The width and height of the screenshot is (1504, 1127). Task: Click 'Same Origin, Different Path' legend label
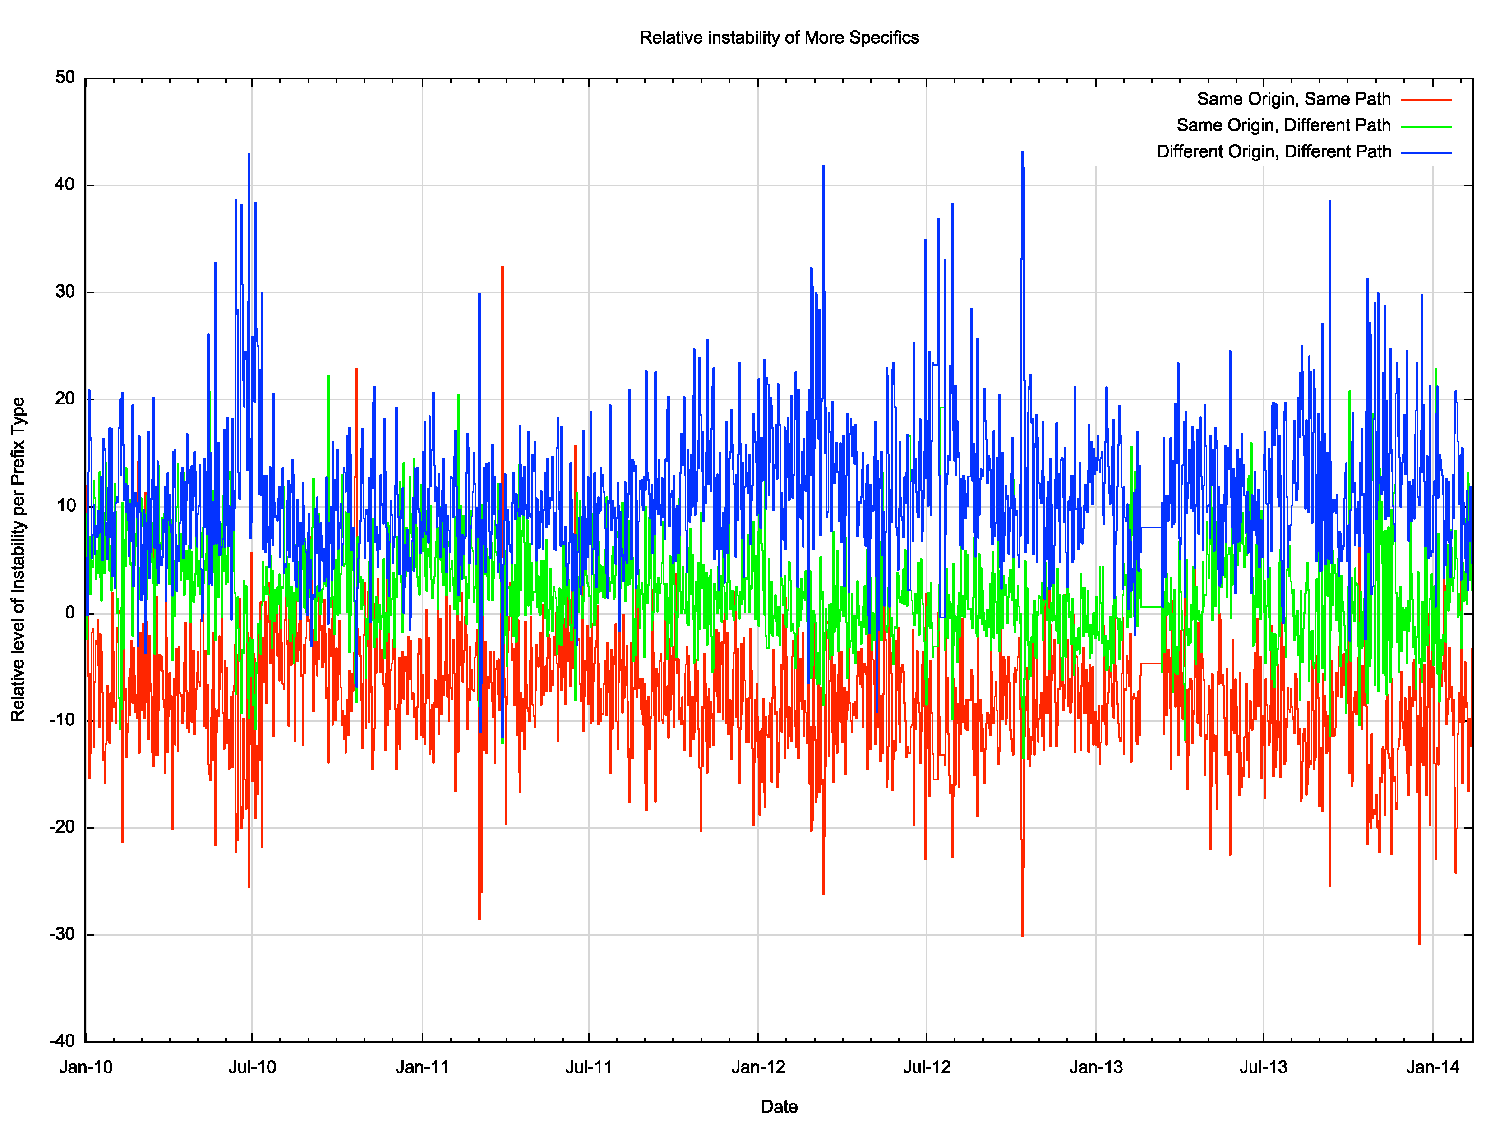1283,126
